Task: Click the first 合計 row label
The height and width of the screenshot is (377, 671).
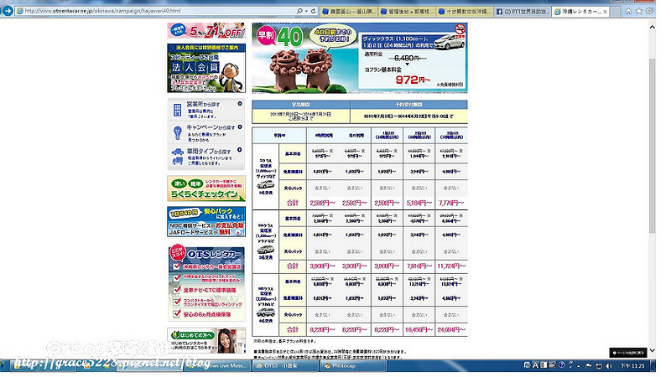Action: pos(293,203)
